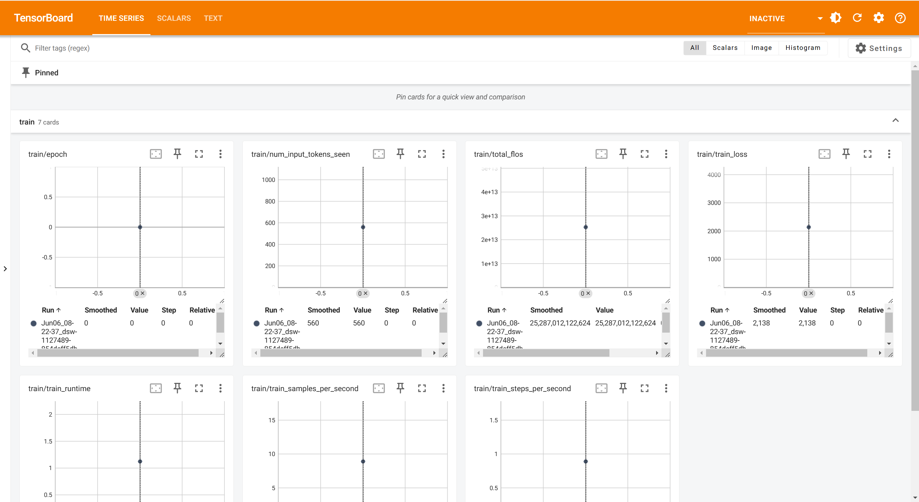Open the help question-mark icon

point(900,18)
